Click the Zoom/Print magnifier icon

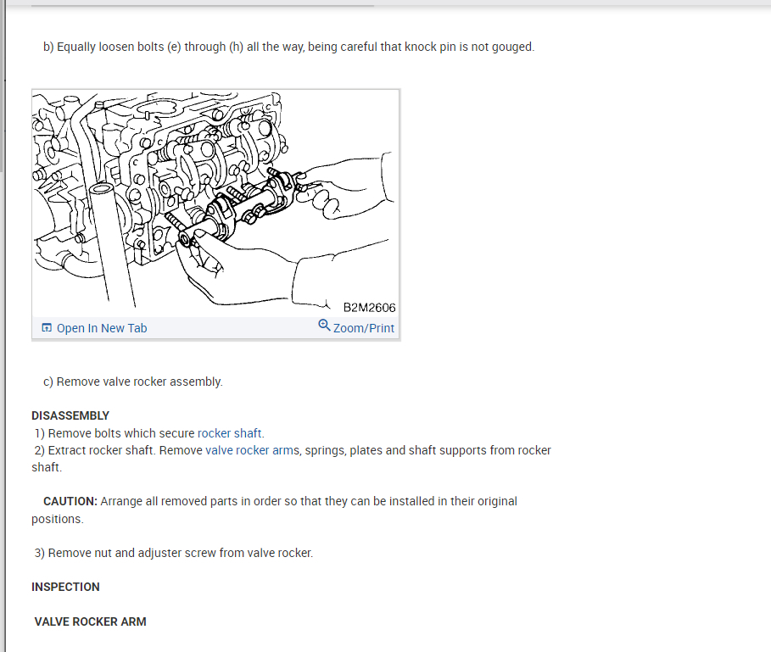tap(324, 326)
